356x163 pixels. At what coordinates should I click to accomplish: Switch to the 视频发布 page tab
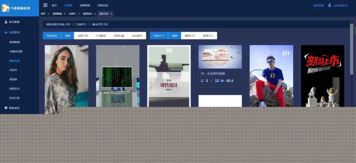click(x=87, y=14)
